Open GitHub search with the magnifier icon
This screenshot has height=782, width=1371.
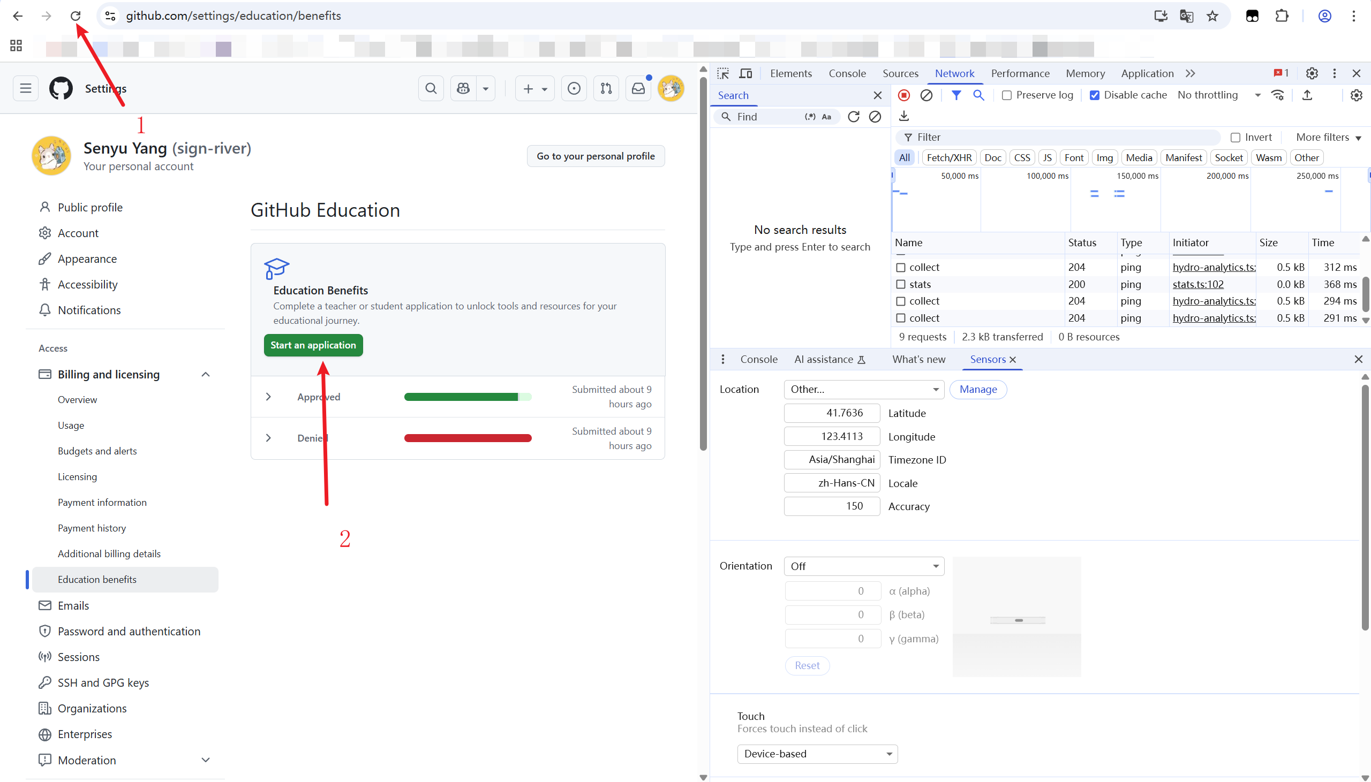(x=431, y=88)
